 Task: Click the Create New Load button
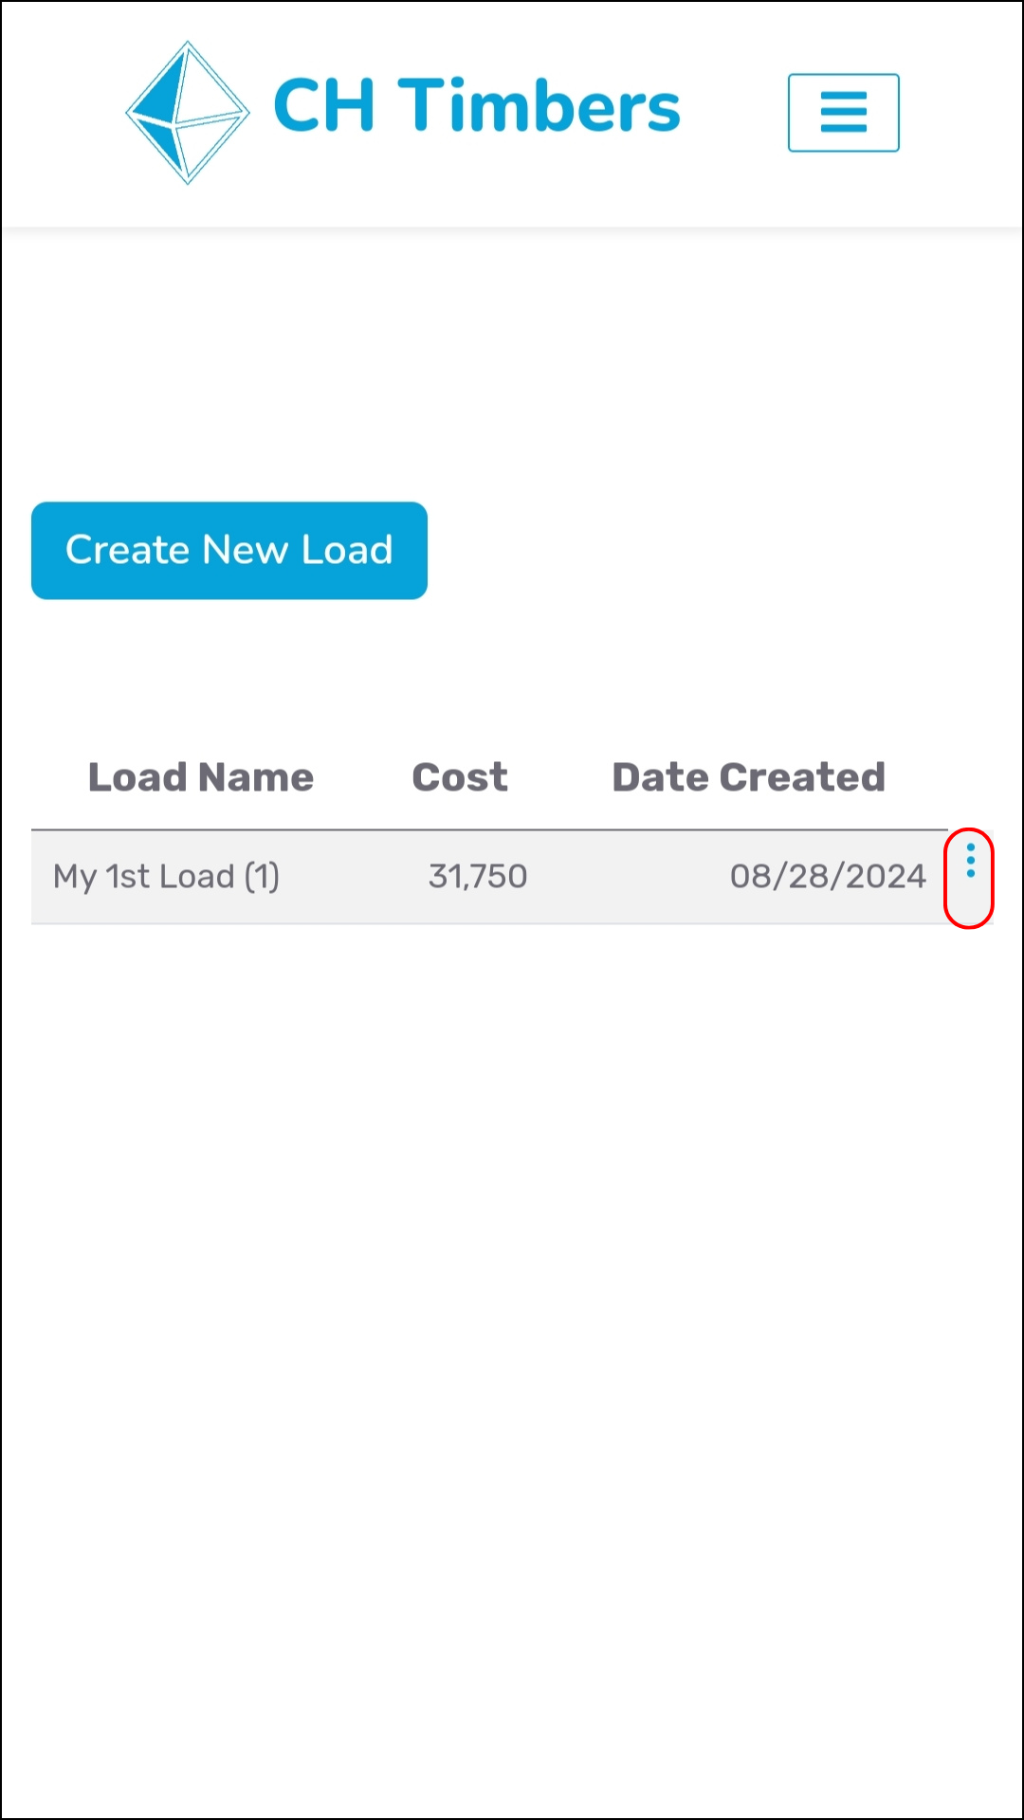pyautogui.click(x=229, y=551)
